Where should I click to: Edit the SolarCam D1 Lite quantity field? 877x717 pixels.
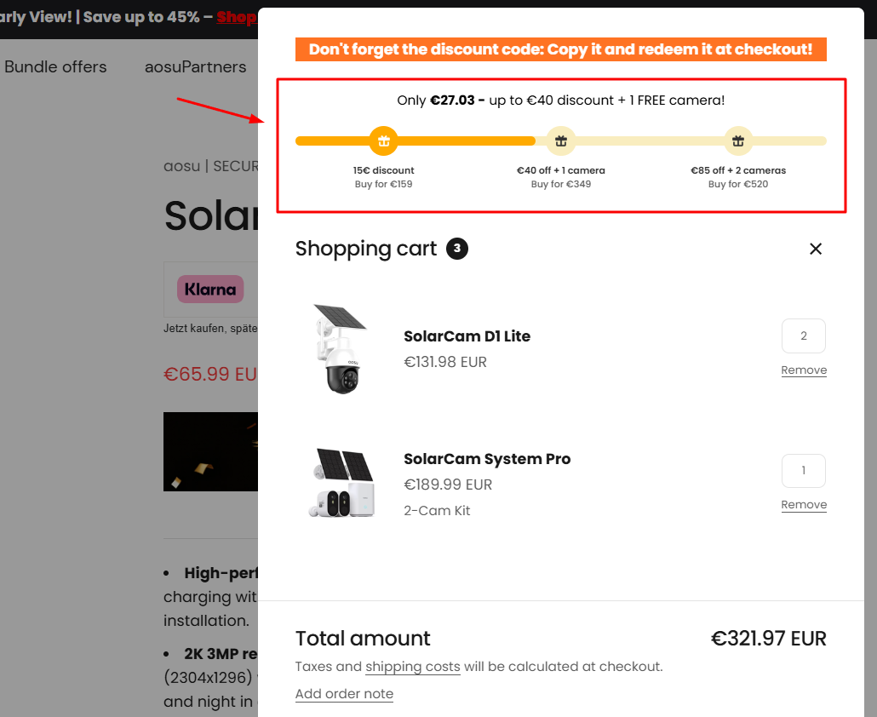click(x=803, y=336)
